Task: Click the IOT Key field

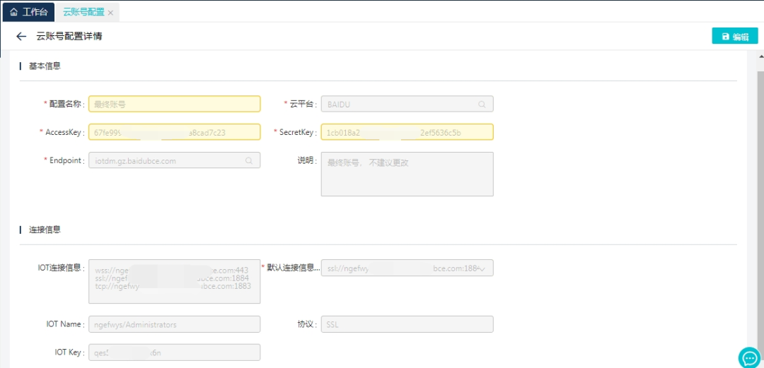Action: click(174, 352)
